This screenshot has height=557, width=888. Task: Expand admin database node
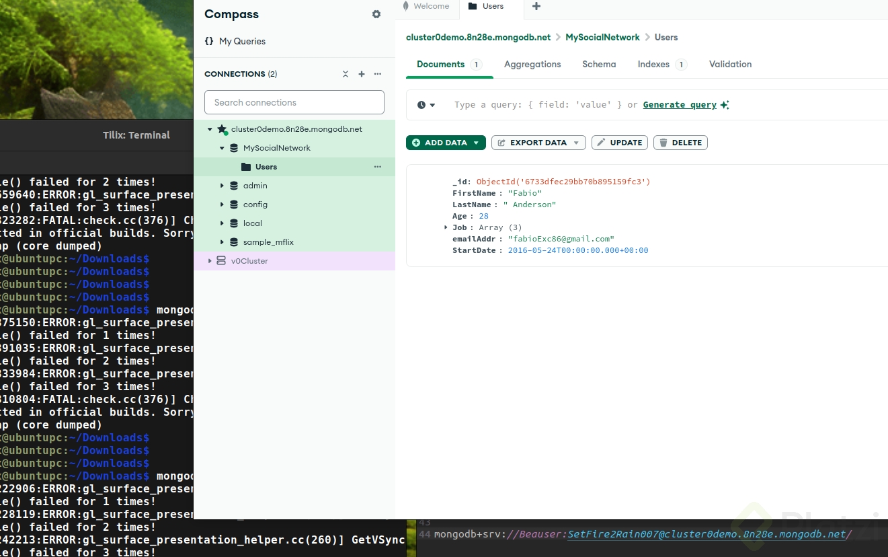[x=222, y=186]
